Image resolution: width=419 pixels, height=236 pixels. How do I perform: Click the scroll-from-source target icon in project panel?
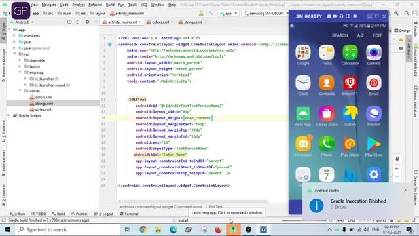(69, 22)
